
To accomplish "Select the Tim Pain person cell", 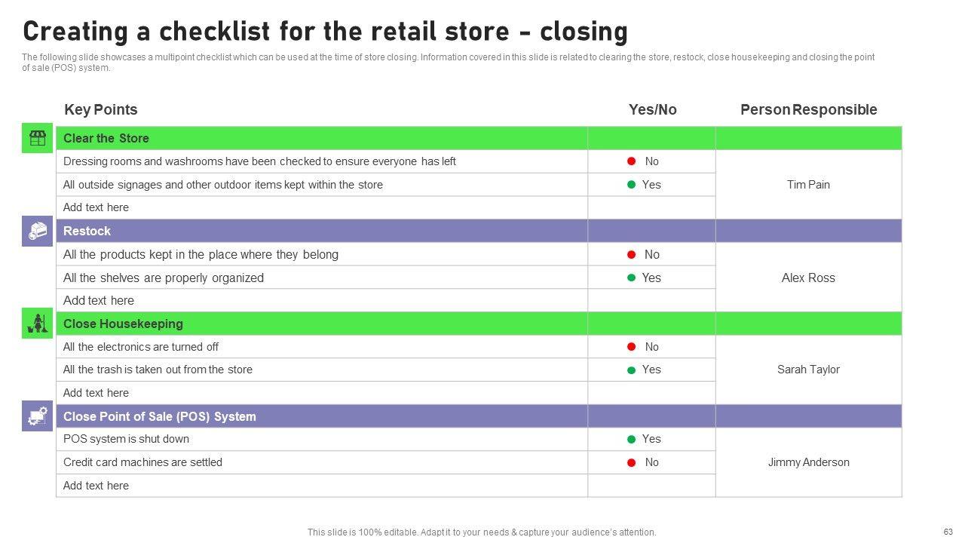I will tap(808, 185).
